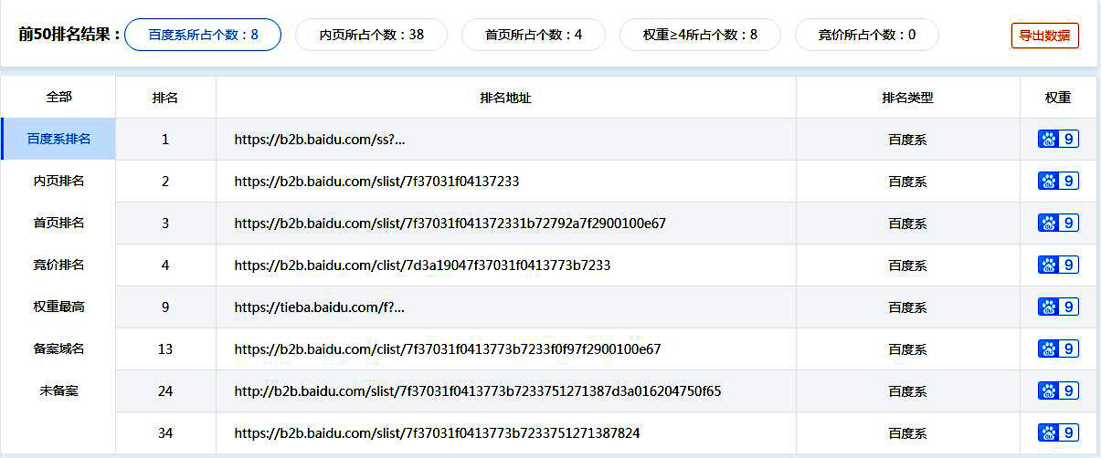Switch to the 内页排名 sidebar tab

coord(58,182)
